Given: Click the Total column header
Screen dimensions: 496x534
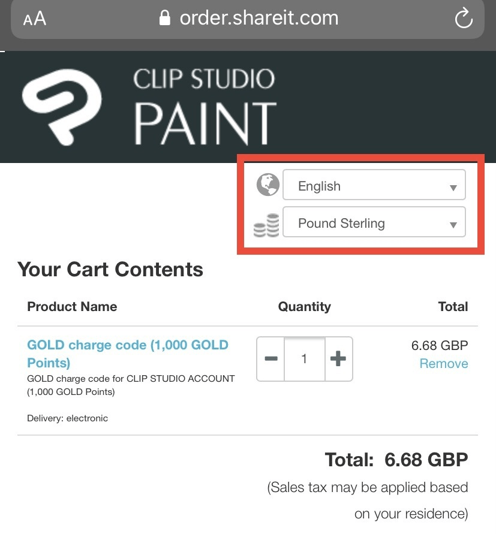Looking at the screenshot, I should click(x=453, y=307).
